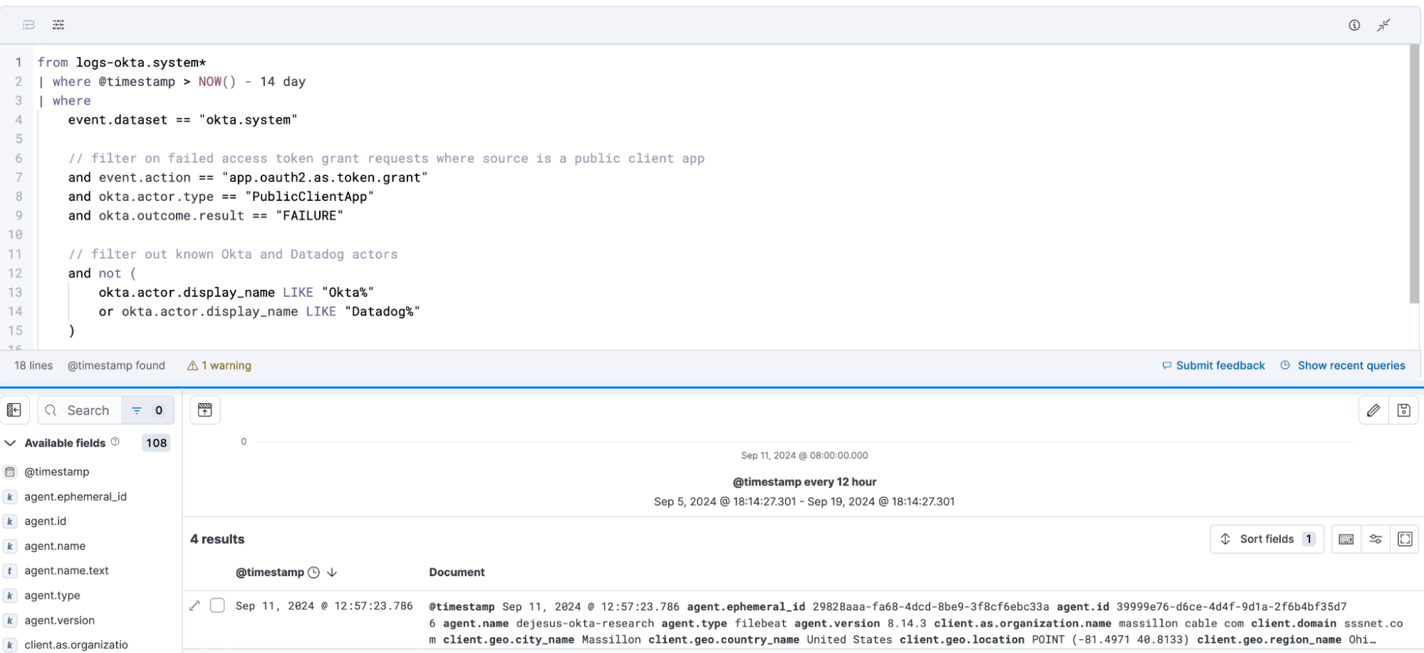Select the first result row checkbox

pyautogui.click(x=217, y=605)
